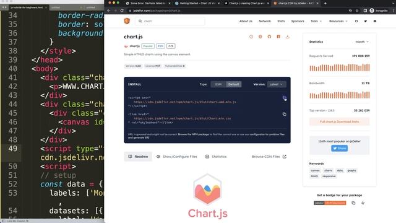The image size is (396, 223).
Task: Bookmark this page with the star icon
Action: point(357,11)
